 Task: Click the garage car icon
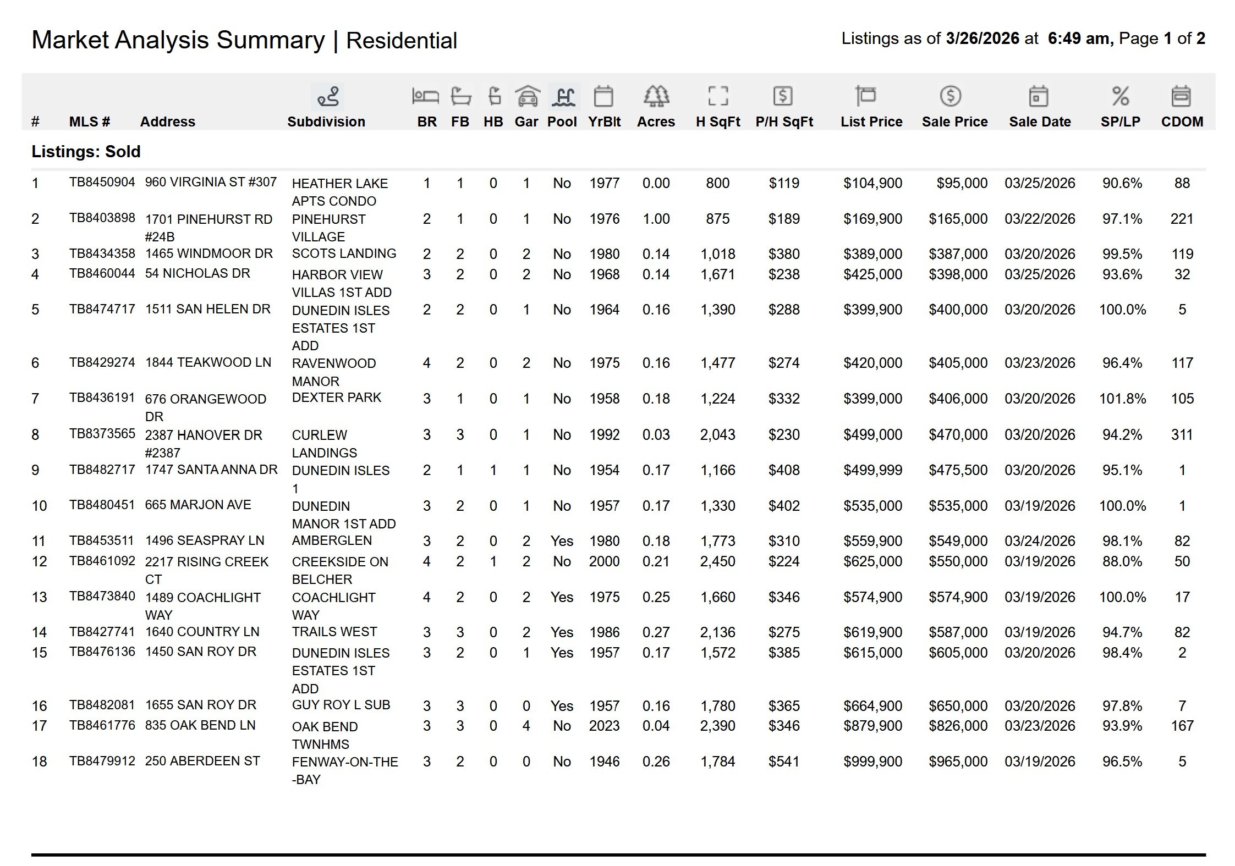[x=527, y=96]
